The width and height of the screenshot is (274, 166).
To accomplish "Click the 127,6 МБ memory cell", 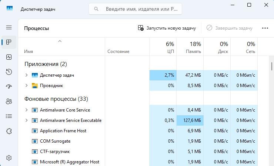I will [x=190, y=120].
